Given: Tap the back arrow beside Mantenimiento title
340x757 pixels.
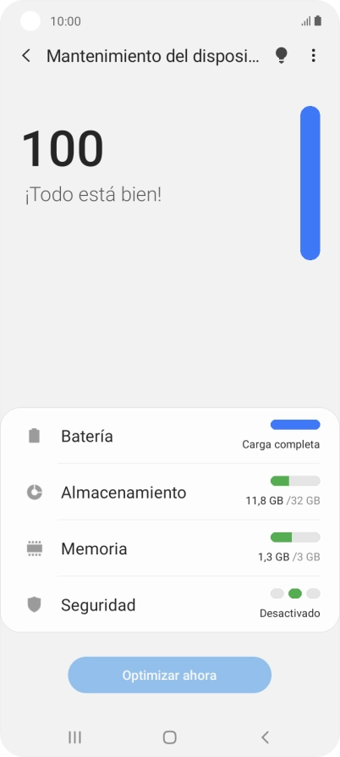Looking at the screenshot, I should (26, 56).
